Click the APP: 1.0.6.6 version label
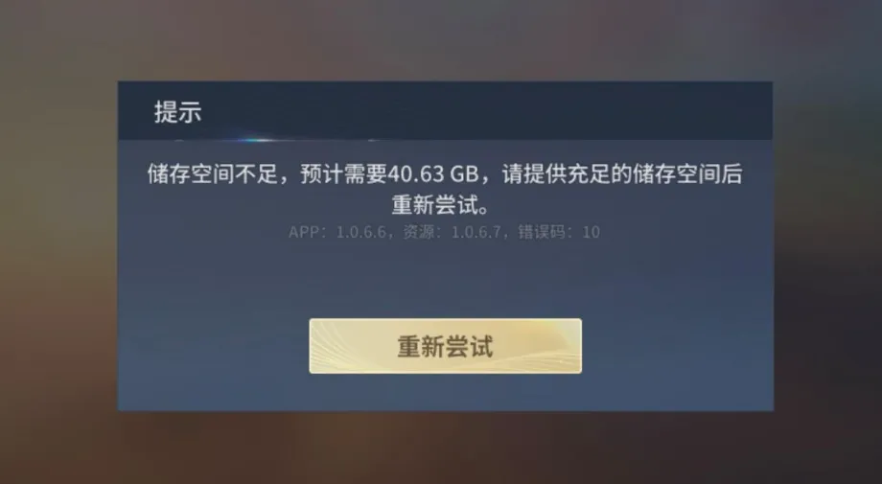The width and height of the screenshot is (882, 484). click(x=337, y=232)
